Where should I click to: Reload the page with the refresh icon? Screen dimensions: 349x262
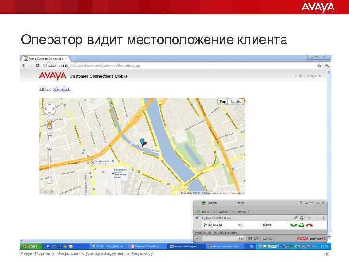(x=37, y=65)
